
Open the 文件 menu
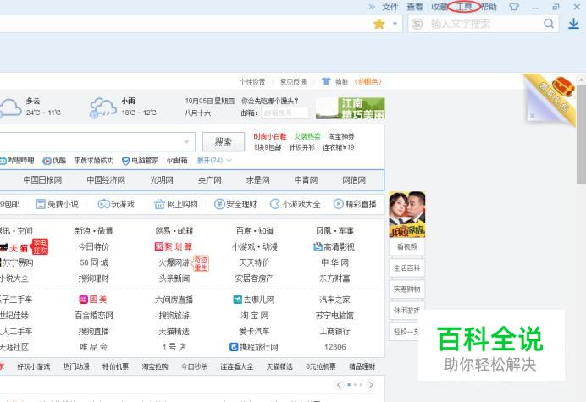390,7
